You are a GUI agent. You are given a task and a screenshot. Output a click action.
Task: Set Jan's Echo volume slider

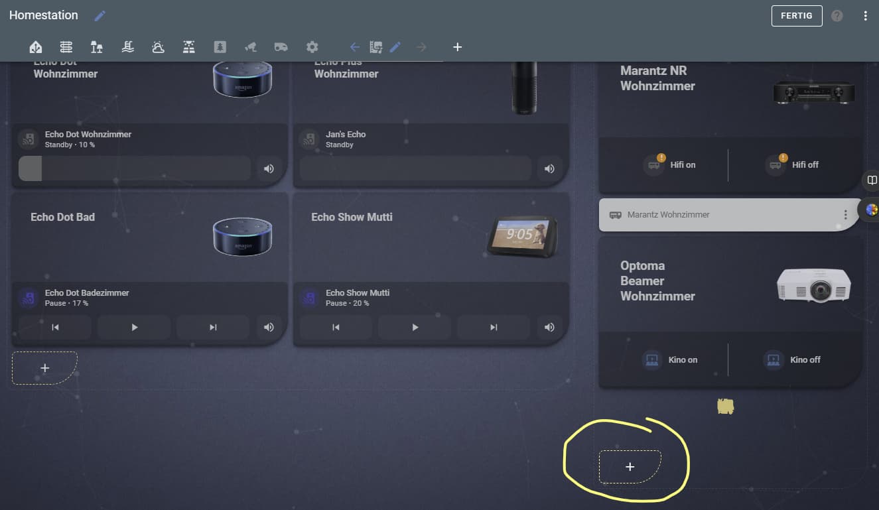[415, 168]
